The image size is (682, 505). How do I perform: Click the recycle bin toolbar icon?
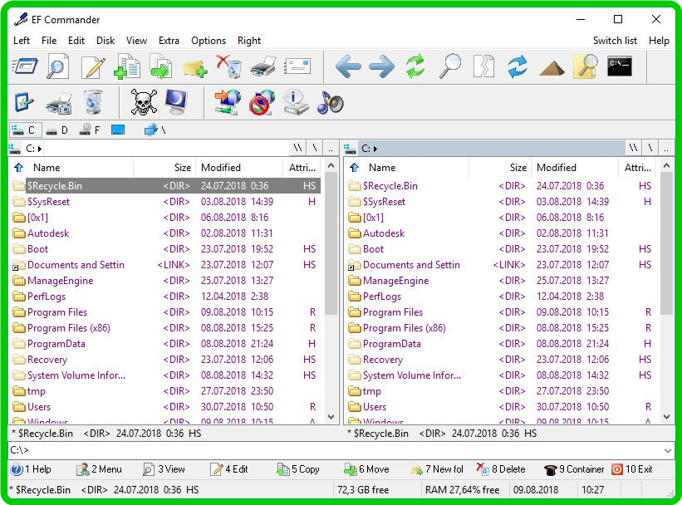[x=93, y=102]
